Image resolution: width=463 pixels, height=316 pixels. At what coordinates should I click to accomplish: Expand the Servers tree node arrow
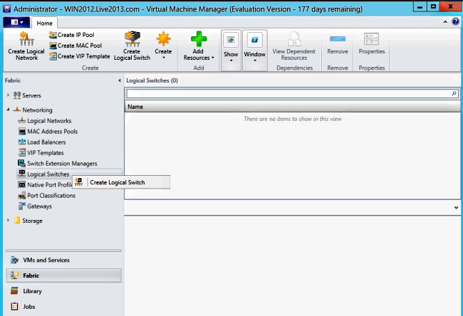coord(9,95)
